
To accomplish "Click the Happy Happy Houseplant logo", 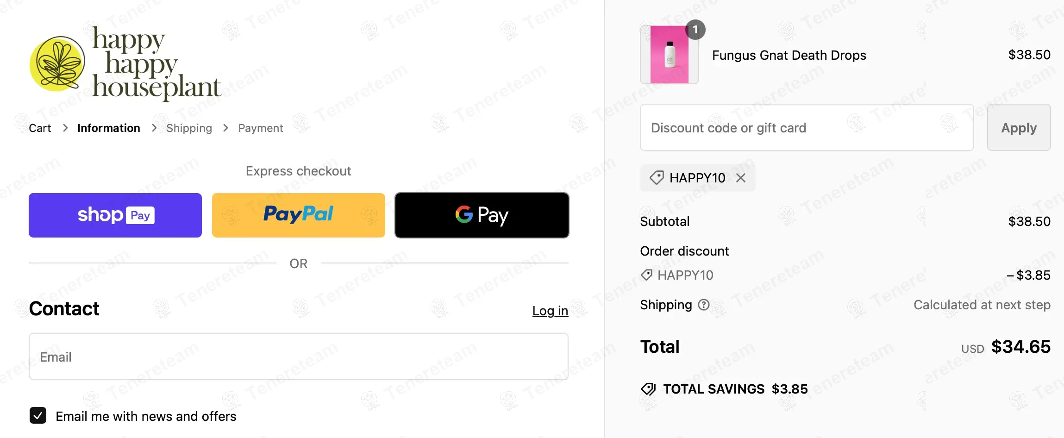I will (125, 63).
